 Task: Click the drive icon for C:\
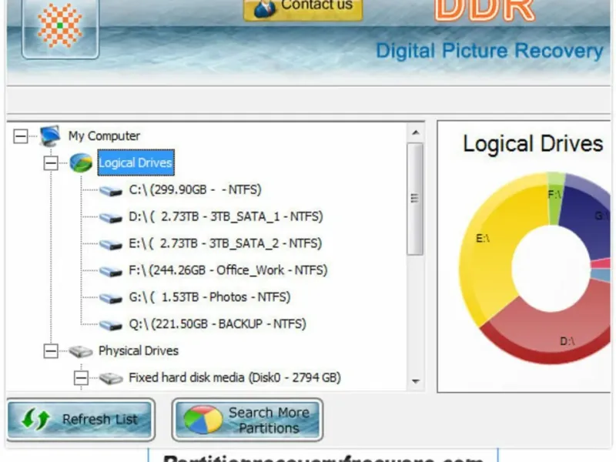(111, 191)
